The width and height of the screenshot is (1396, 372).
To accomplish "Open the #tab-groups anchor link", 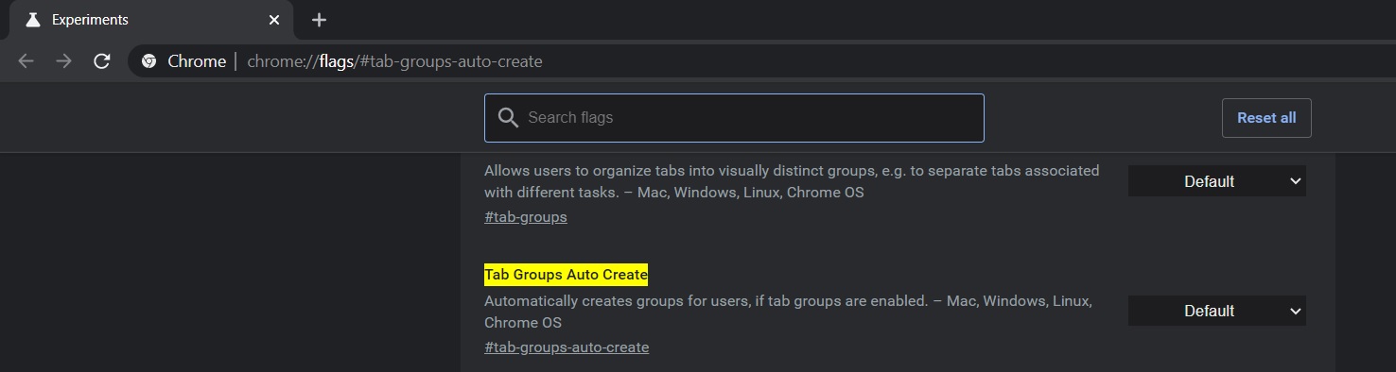I will click(526, 217).
